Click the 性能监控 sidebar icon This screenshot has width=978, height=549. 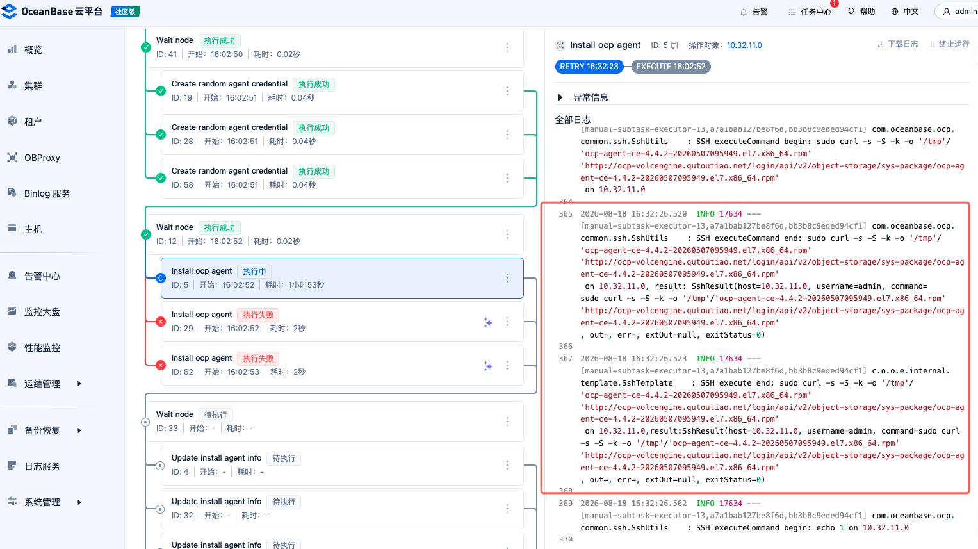[x=12, y=347]
